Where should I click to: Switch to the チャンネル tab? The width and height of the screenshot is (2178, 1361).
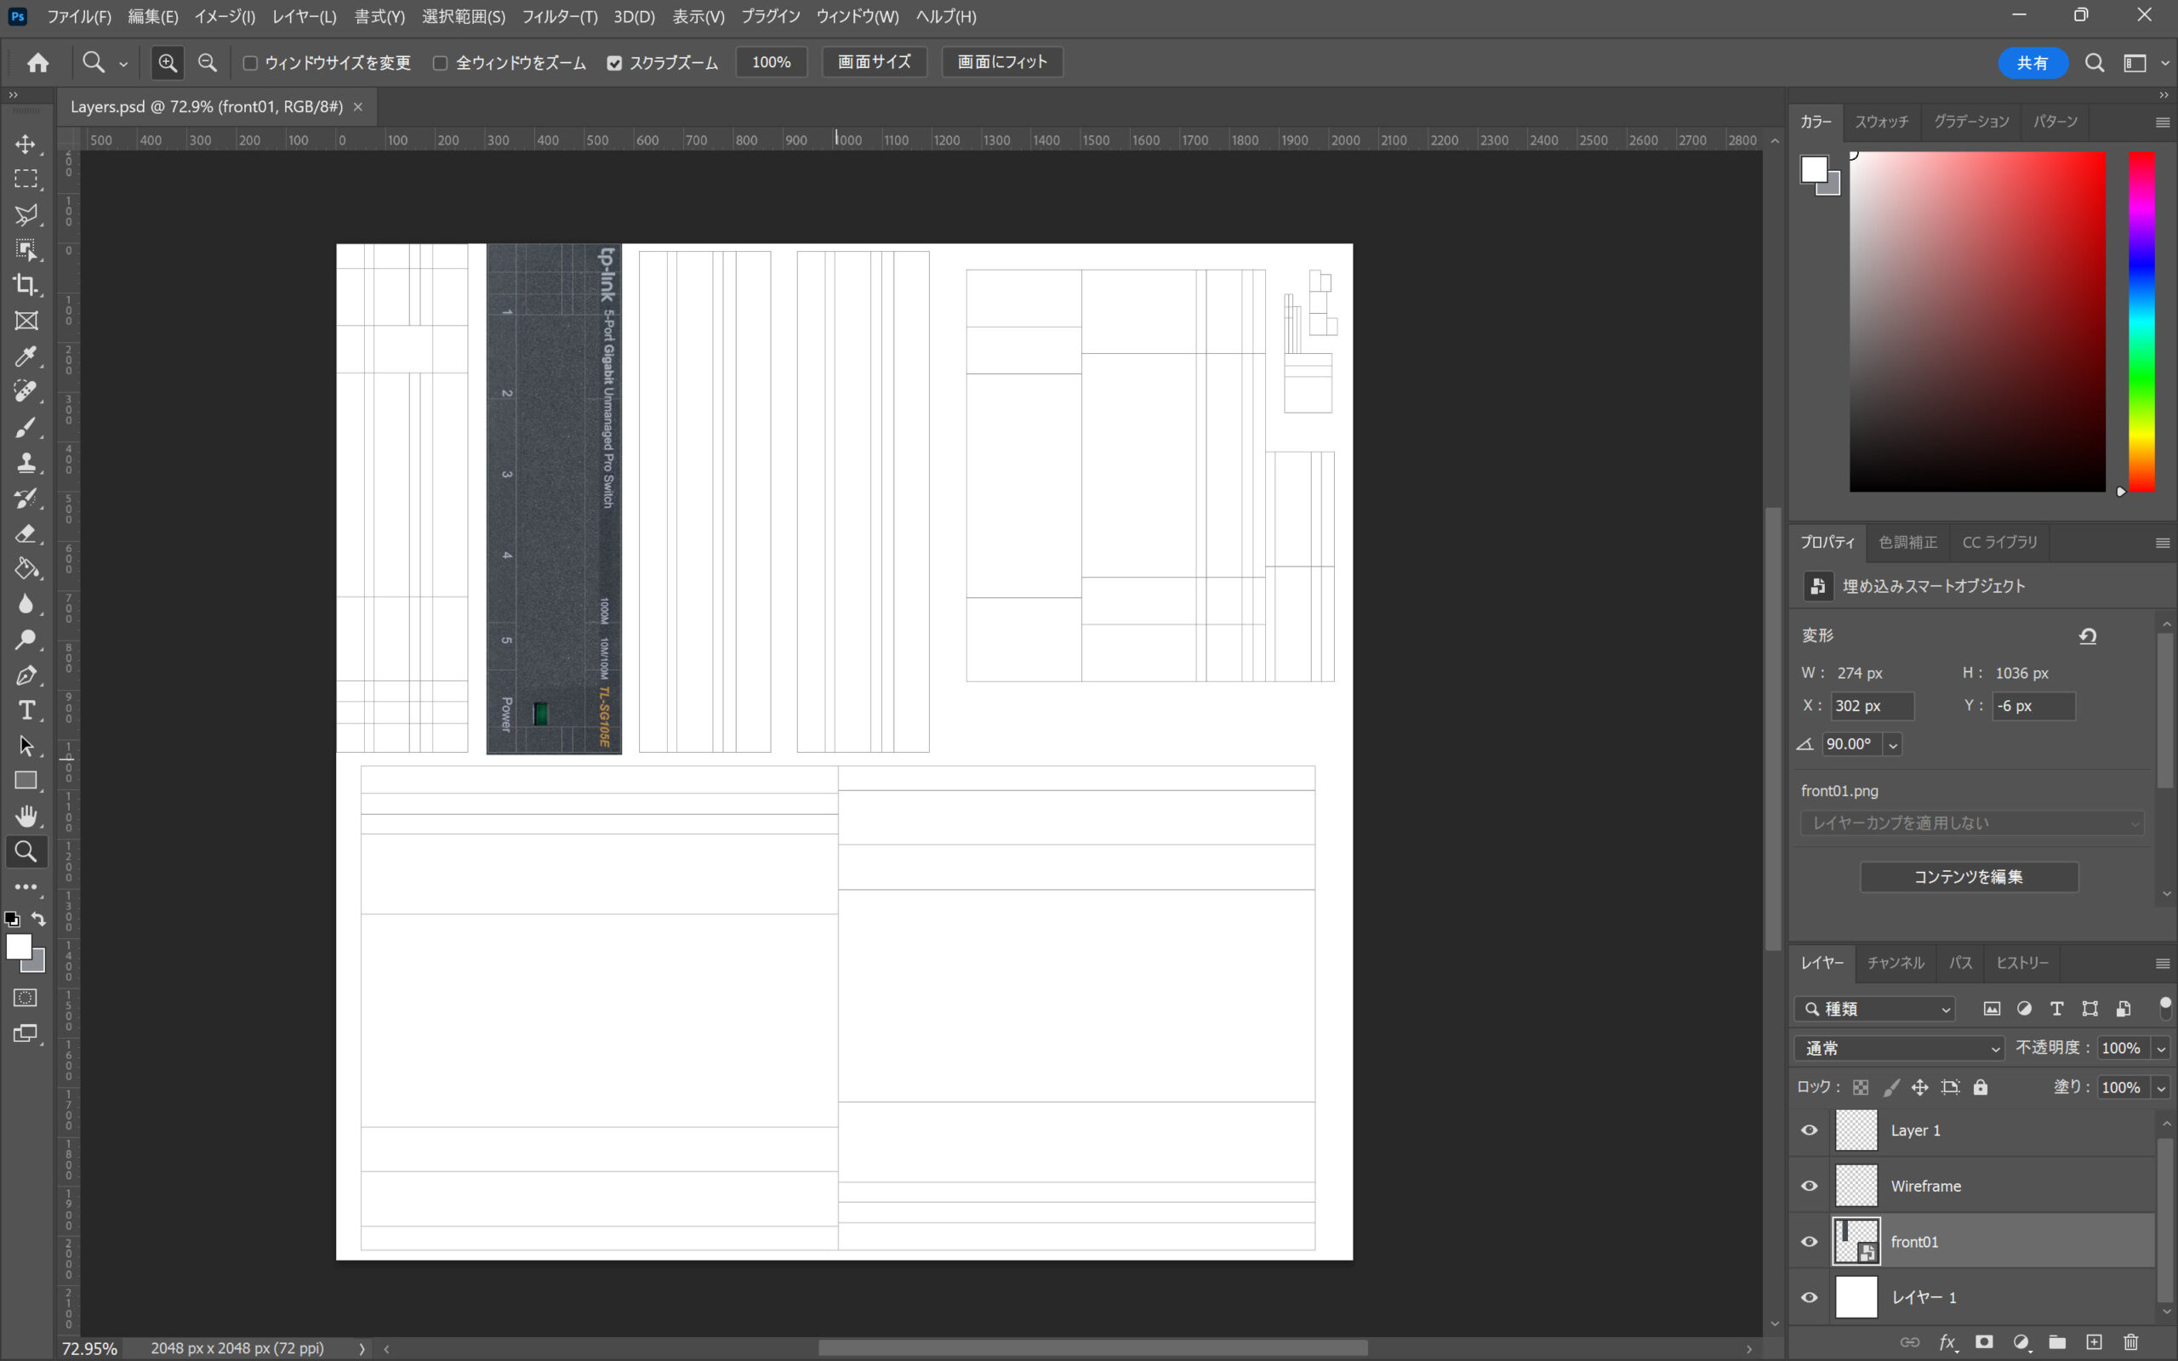coord(1895,963)
